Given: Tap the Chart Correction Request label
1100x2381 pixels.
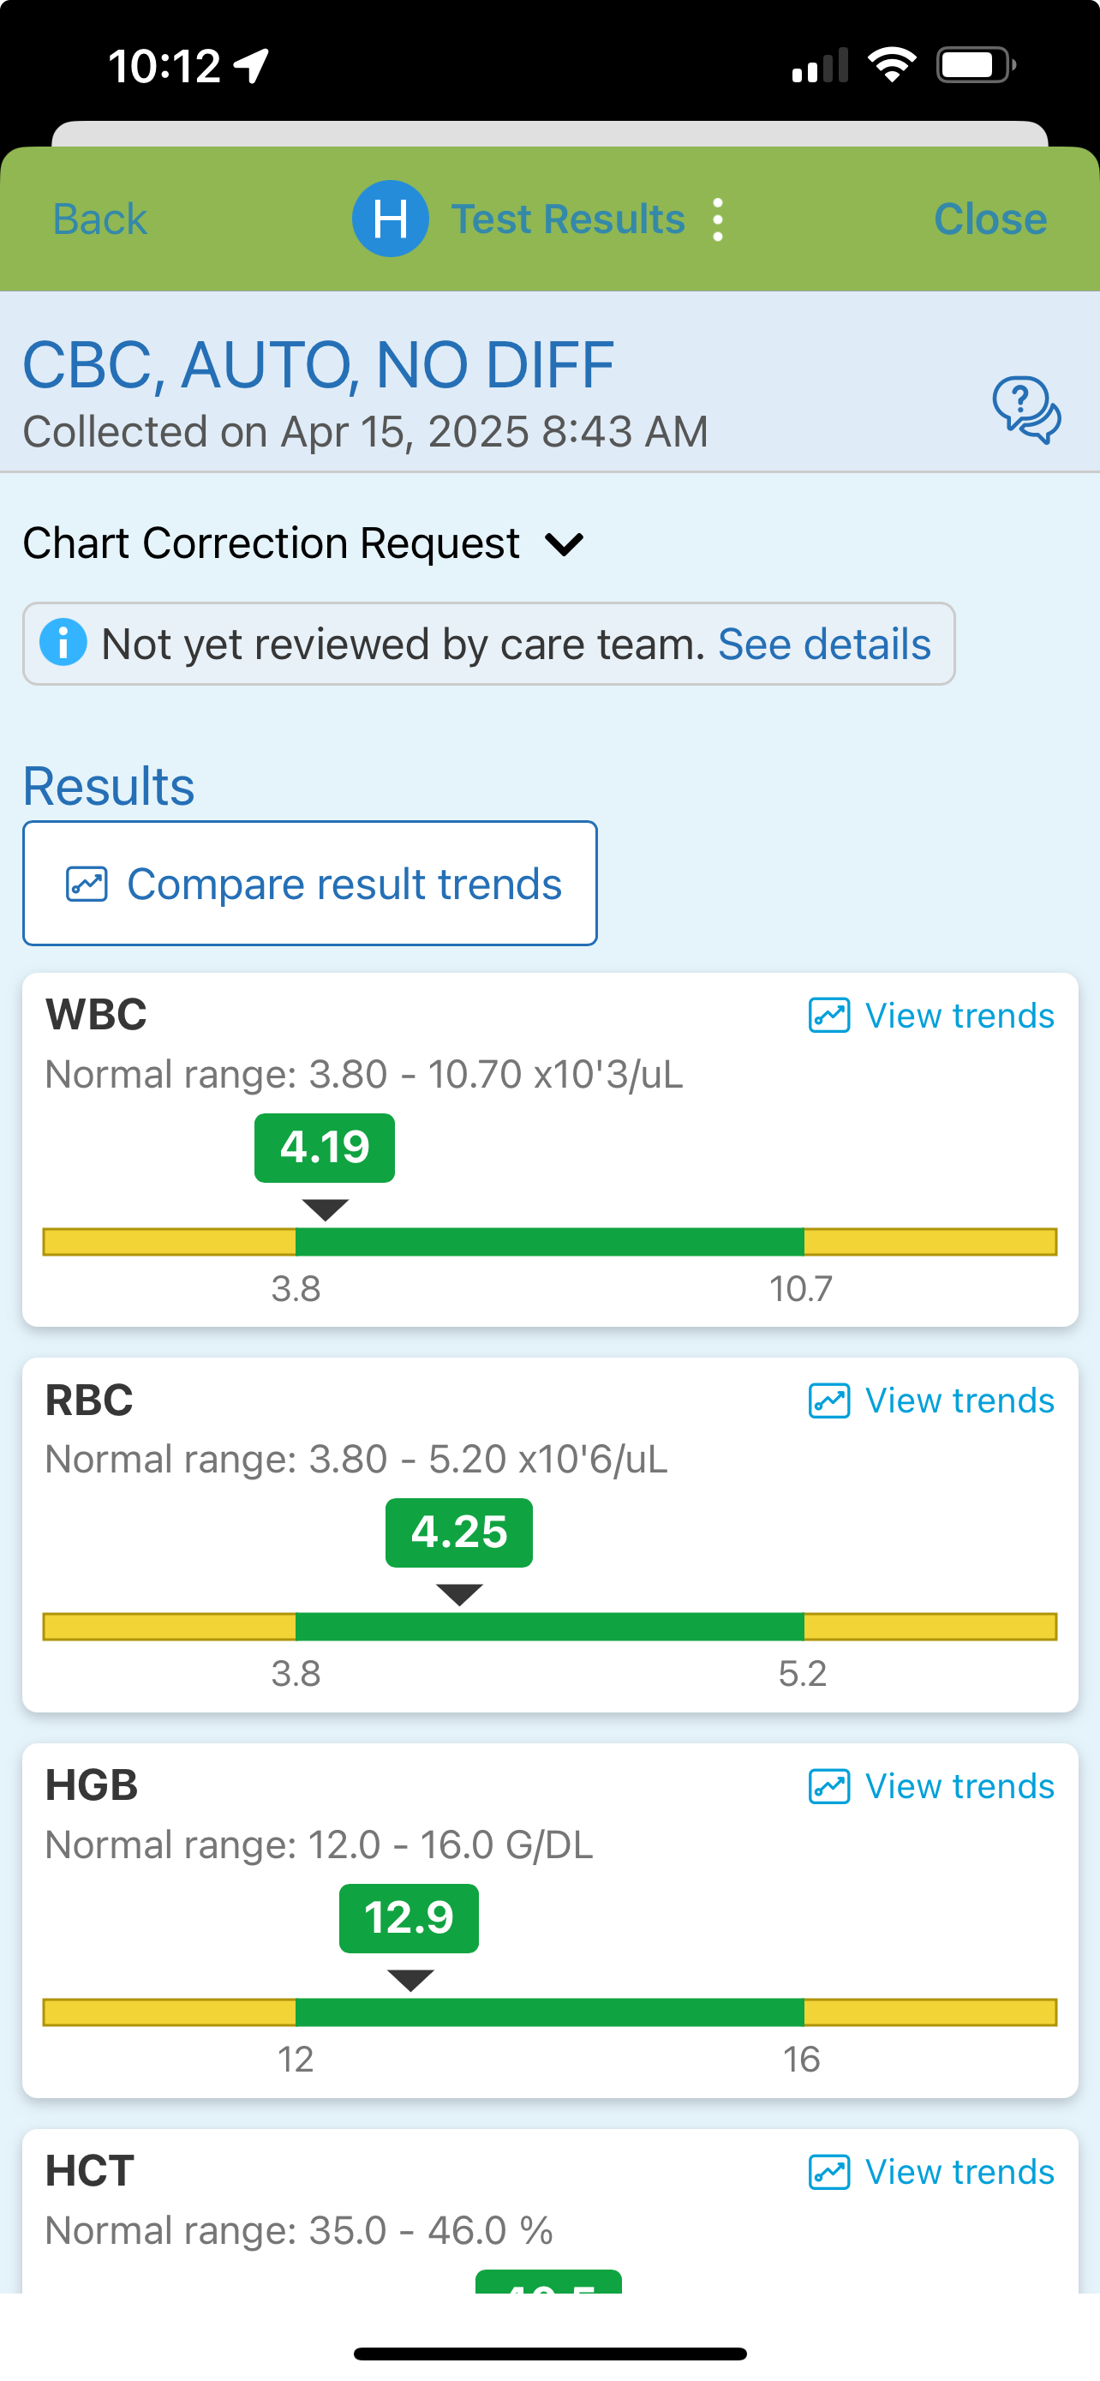Looking at the screenshot, I should pyautogui.click(x=271, y=543).
